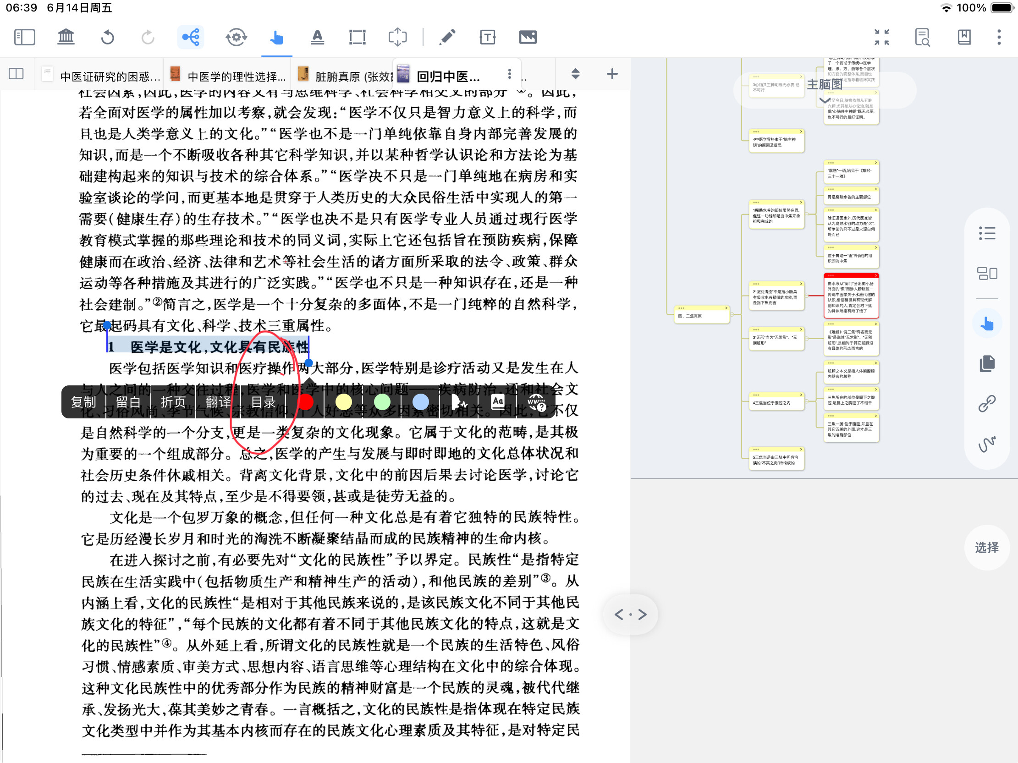Select the pencil drawing tool
Screen dimensions: 1018x763
447,37
